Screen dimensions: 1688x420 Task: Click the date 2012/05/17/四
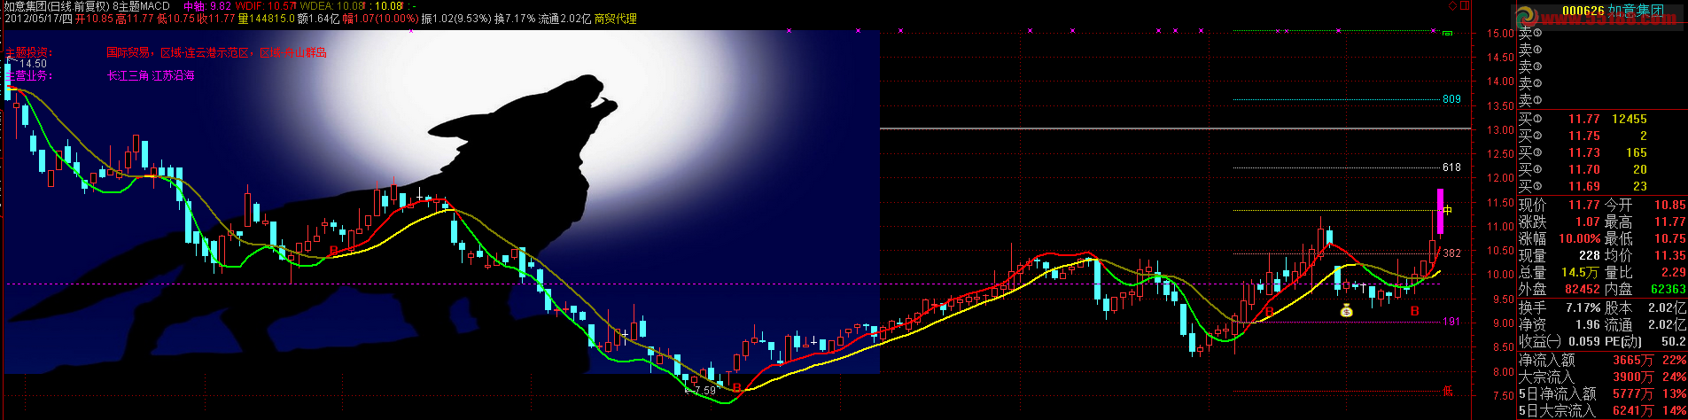click(37, 19)
